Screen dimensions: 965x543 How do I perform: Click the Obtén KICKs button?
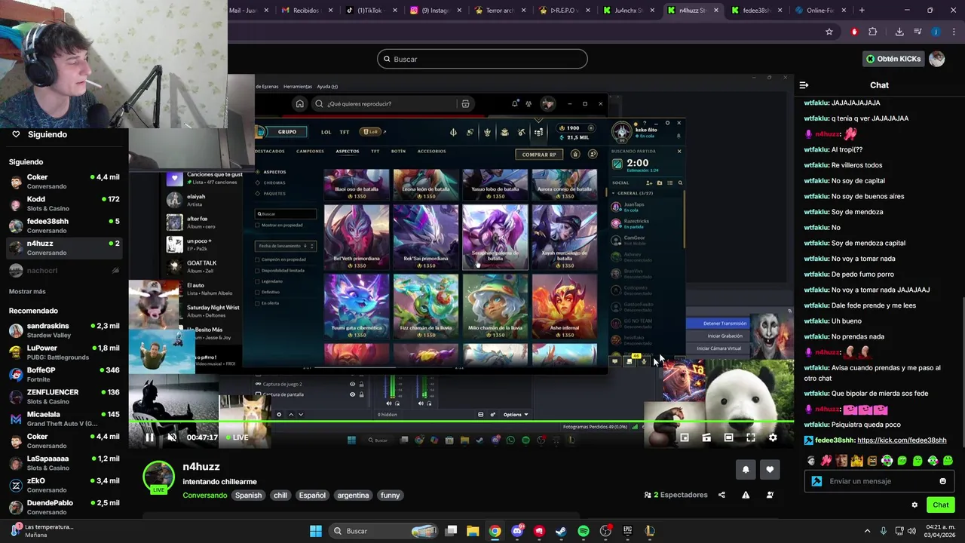tap(893, 59)
